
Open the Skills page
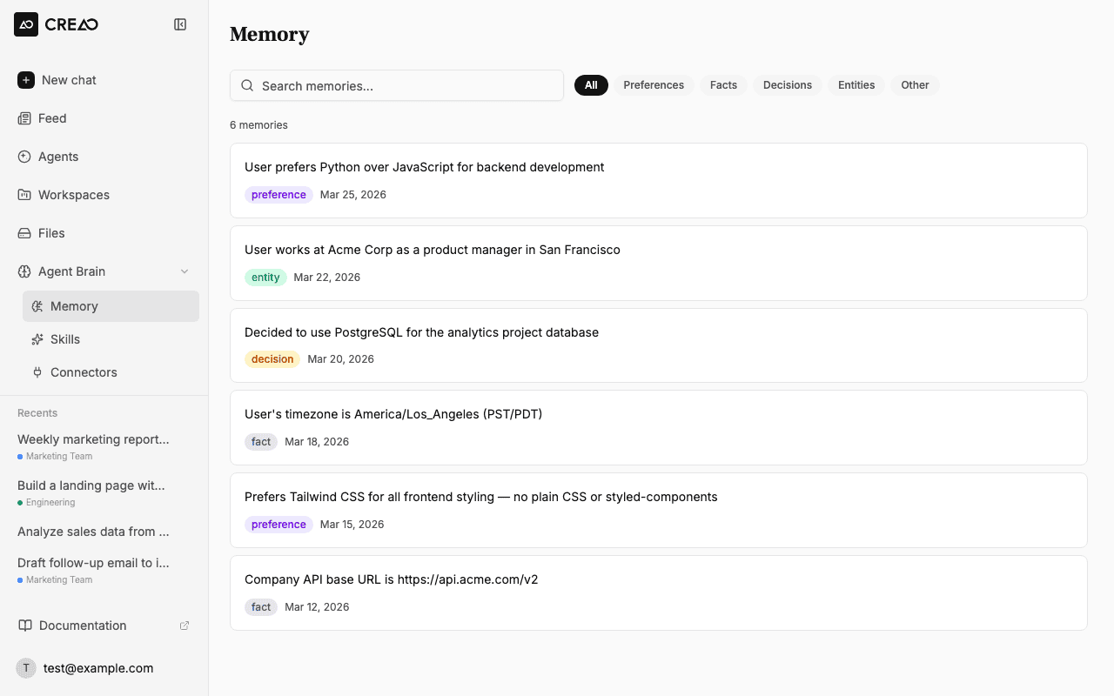[x=111, y=339]
